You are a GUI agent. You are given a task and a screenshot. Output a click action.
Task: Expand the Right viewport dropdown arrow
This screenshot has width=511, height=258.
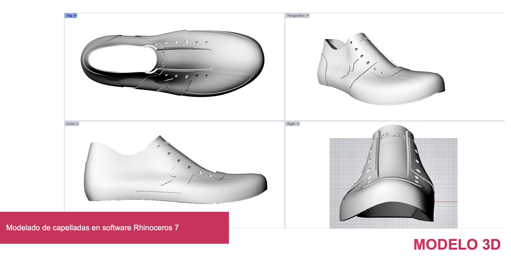[x=298, y=124]
